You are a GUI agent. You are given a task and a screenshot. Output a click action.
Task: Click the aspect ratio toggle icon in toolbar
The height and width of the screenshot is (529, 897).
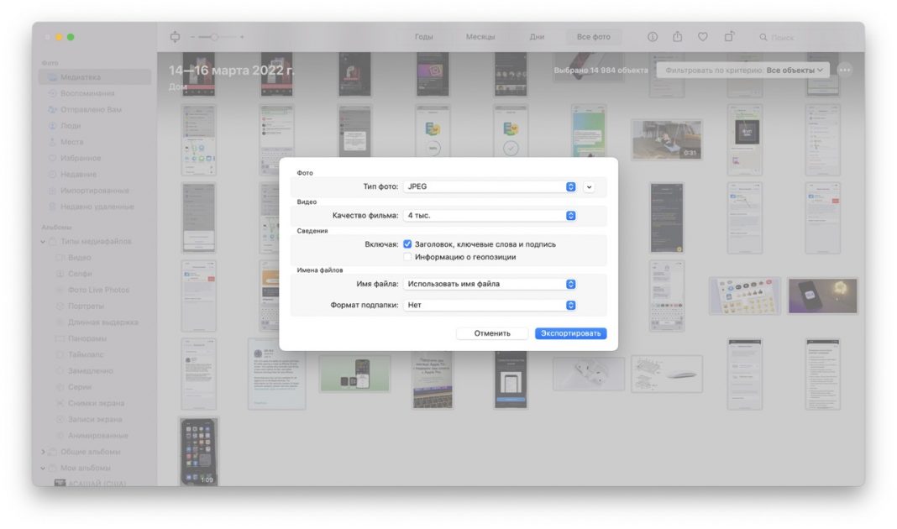click(175, 37)
